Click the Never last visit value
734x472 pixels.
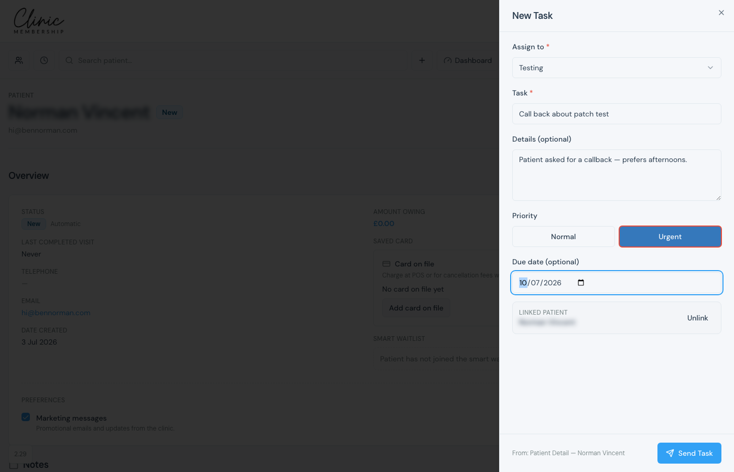31,254
